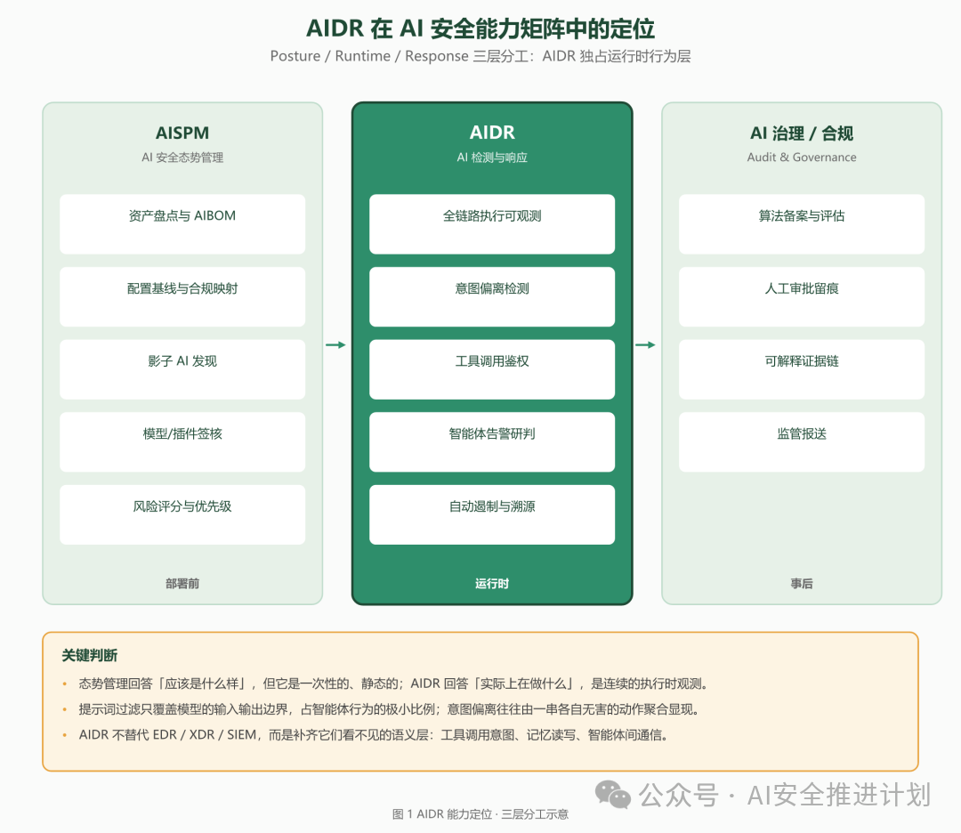Image resolution: width=961 pixels, height=833 pixels.
Task: Click the subtitle 'Posture / Runtime / Response 三层分工'
Action: 401,56
